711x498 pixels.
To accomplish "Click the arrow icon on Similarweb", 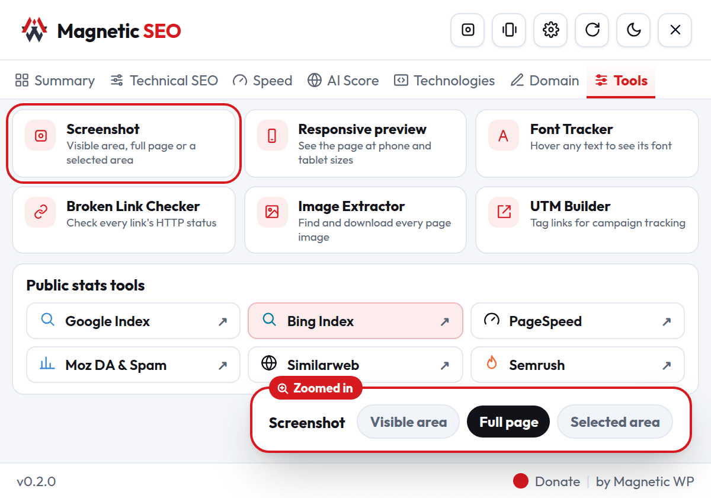I will click(445, 366).
